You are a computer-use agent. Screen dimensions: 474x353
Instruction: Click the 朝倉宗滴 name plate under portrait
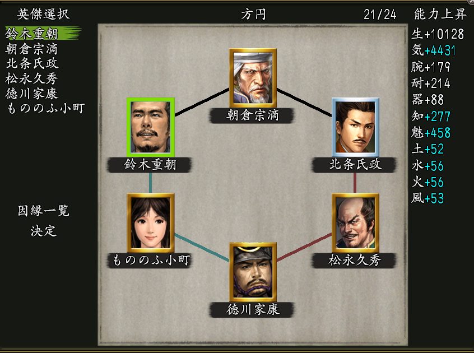click(x=252, y=115)
